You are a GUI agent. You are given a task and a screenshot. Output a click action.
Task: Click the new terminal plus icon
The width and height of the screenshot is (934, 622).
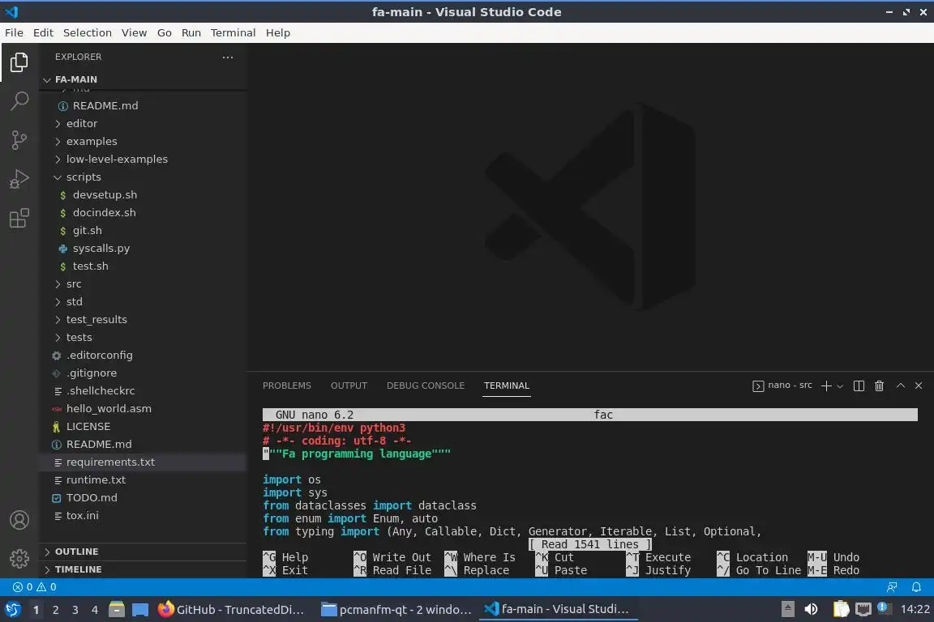(826, 386)
